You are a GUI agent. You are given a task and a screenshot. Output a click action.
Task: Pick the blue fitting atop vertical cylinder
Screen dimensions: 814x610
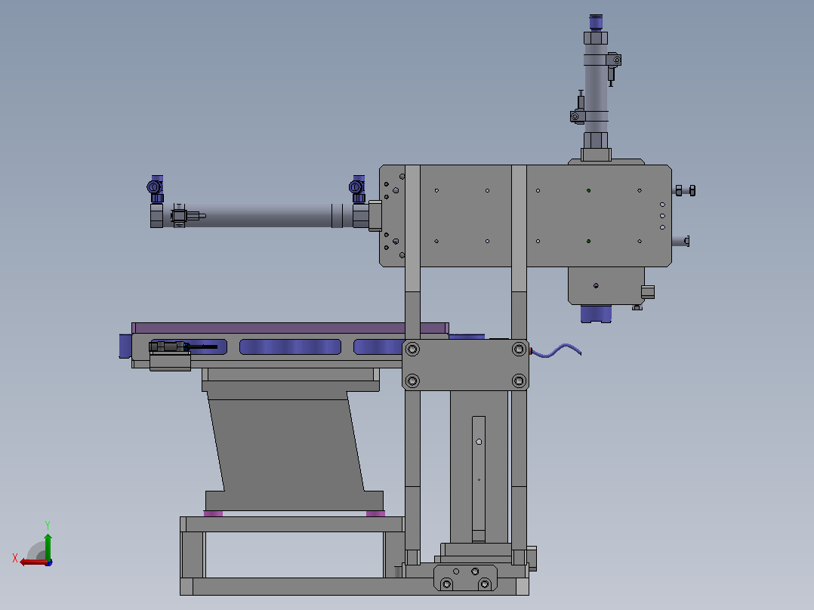[x=596, y=23]
